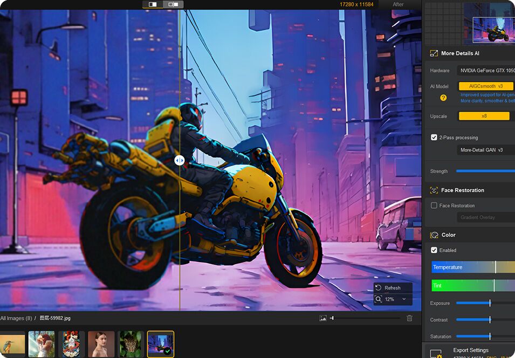Click All Images (8) breadcrumb

coord(16,318)
